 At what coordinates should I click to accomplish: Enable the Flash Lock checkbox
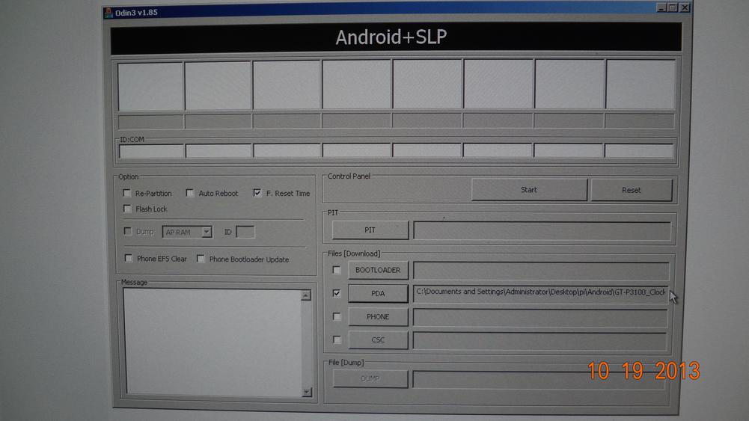[x=127, y=209]
